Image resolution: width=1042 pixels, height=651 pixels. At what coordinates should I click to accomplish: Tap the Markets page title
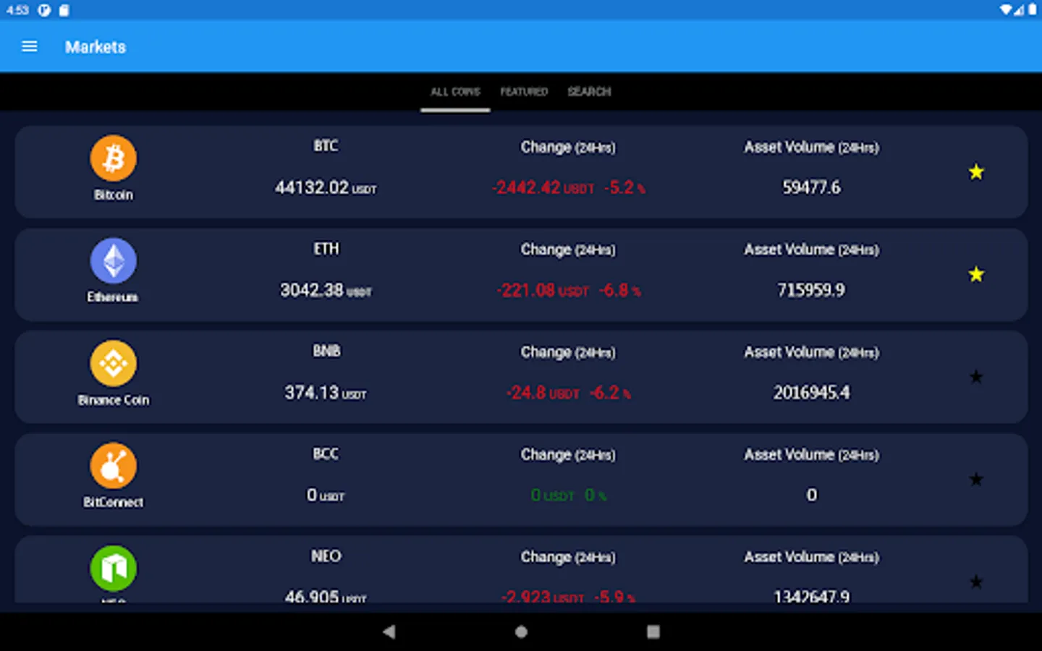tap(96, 47)
